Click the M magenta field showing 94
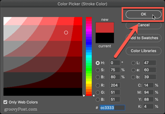The height and width of the screenshot is (114, 165). (148, 92)
